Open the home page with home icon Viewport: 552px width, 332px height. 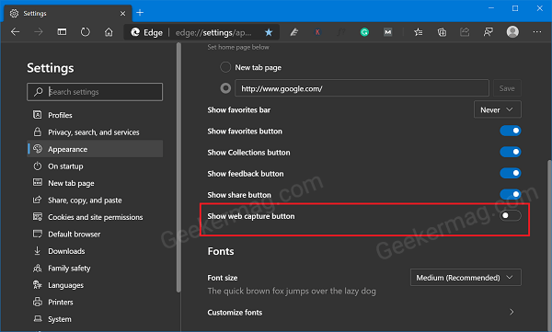109,32
